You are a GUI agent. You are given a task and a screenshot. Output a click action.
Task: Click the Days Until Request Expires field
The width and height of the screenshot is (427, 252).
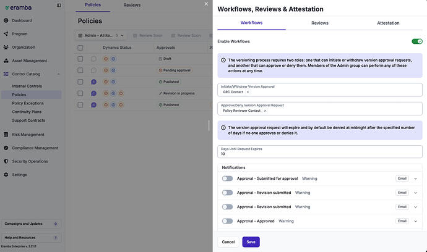coord(320,152)
